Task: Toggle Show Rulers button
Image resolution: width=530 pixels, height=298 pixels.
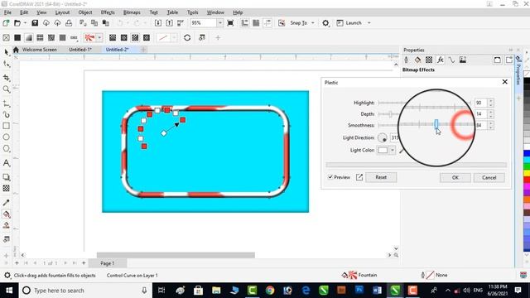Action: tap(245, 23)
